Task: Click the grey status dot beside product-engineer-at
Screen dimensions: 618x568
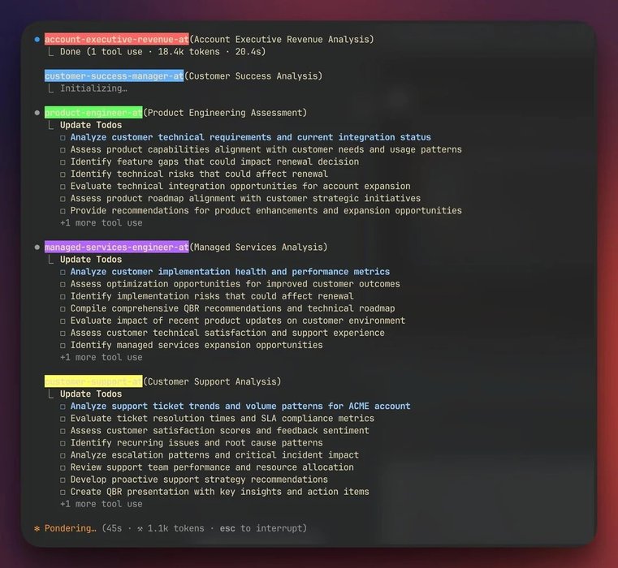Action: coord(37,113)
